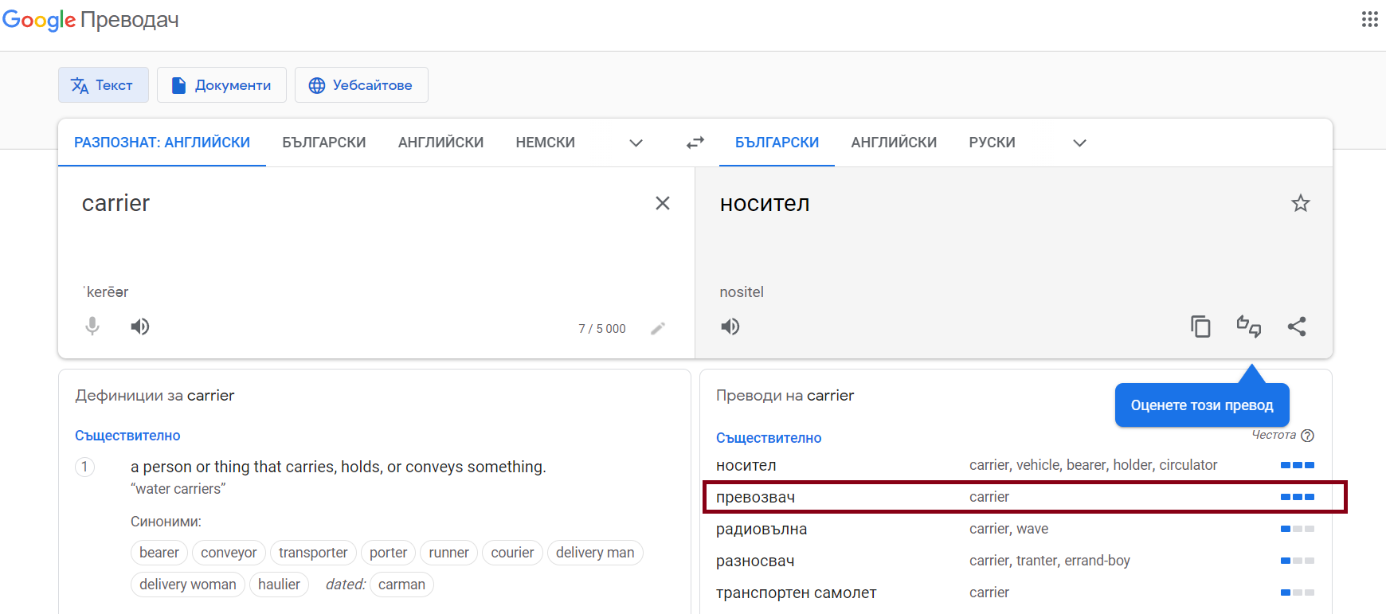Click the phonetic text ˈkerēər
Image resolution: width=1386 pixels, height=614 pixels.
pyautogui.click(x=106, y=292)
